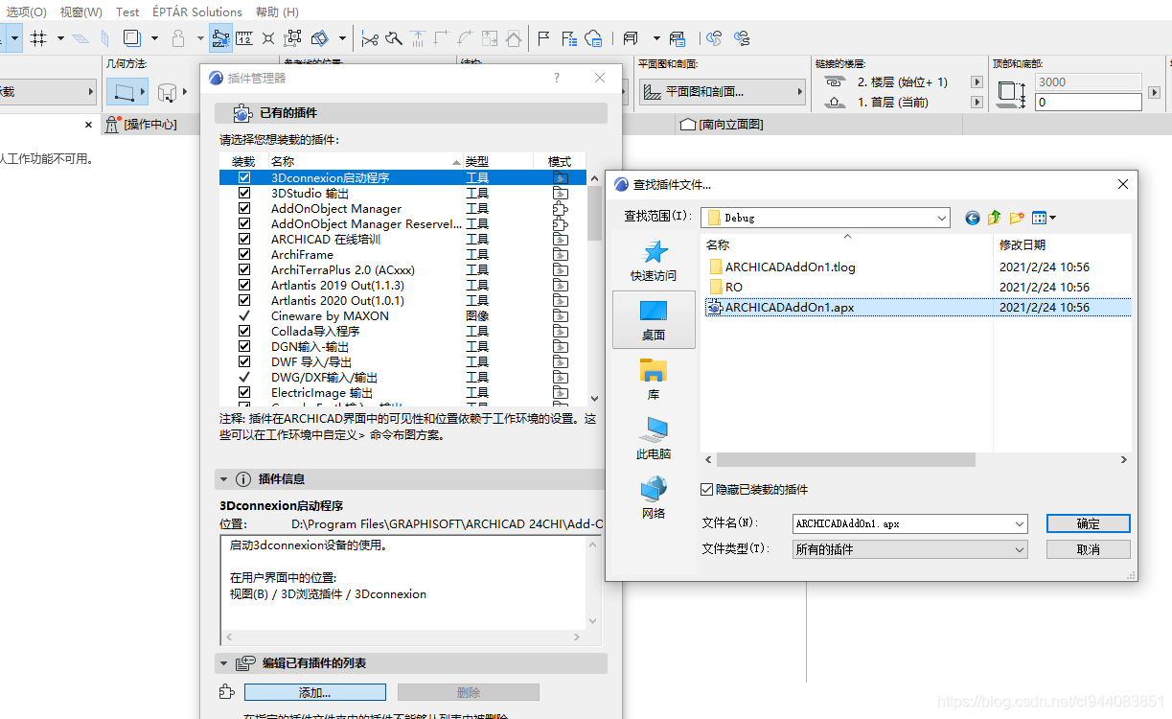Open the 文件类型 所有的插件 dropdown

[1019, 549]
